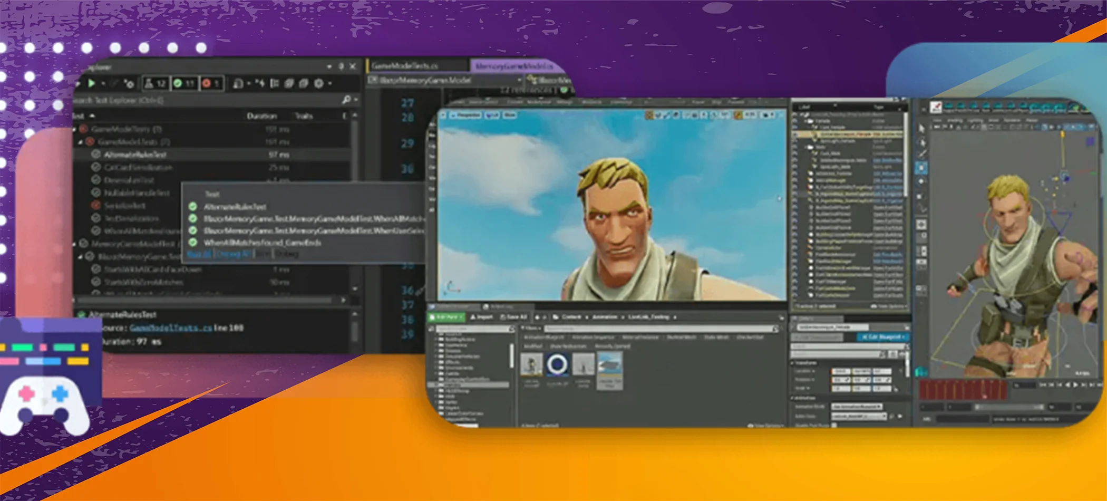Screen dimensions: 1107x501
Task: Toggle failed tests filter showing 1
Action: [x=211, y=83]
